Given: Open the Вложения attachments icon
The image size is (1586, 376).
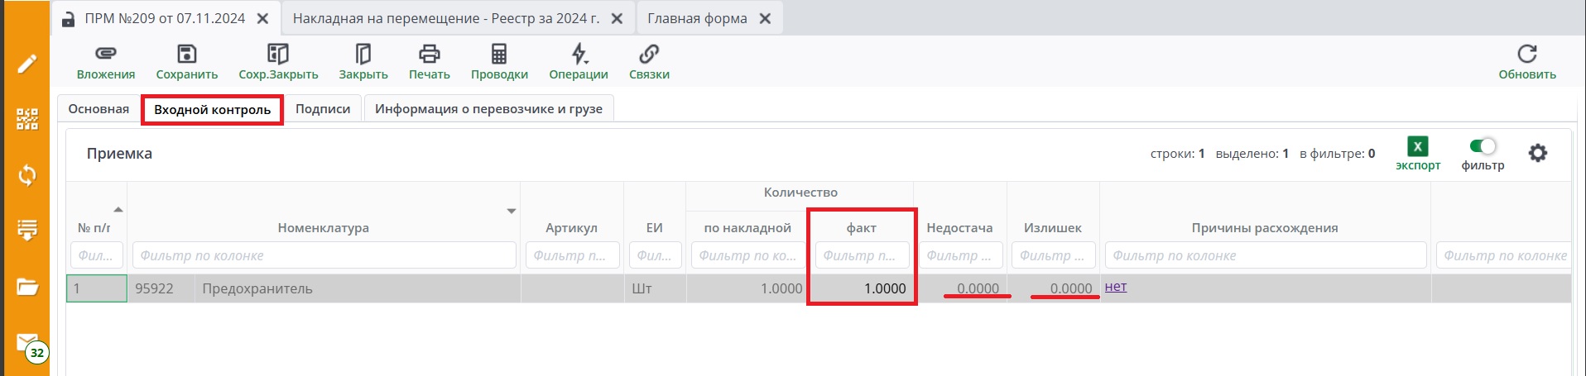Looking at the screenshot, I should (105, 55).
